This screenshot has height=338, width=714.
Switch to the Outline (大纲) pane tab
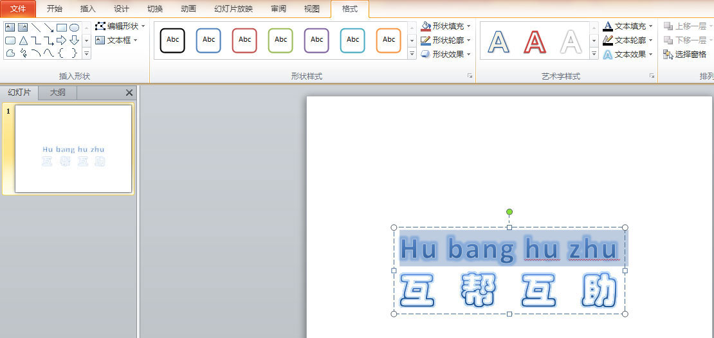tap(57, 93)
